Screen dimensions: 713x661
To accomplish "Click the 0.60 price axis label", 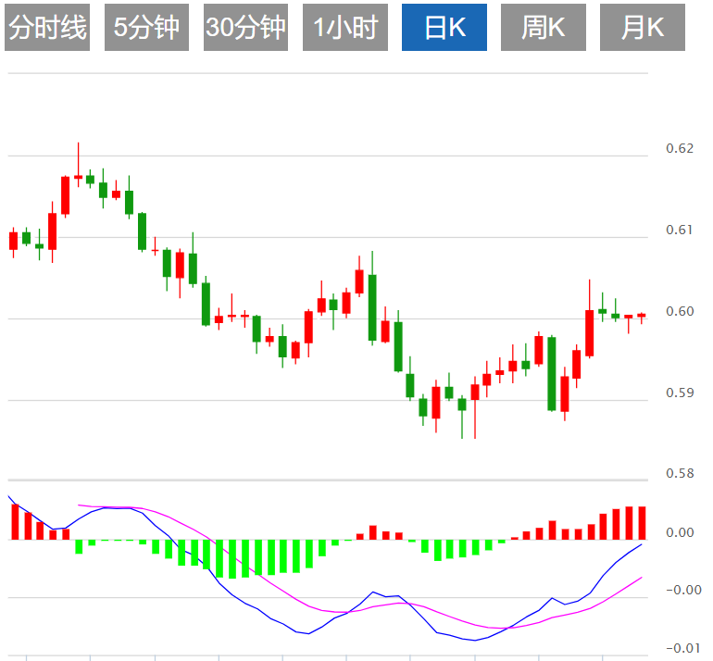I will click(x=679, y=311).
